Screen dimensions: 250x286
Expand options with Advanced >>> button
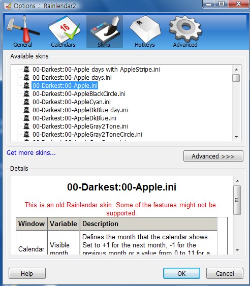[x=213, y=156]
